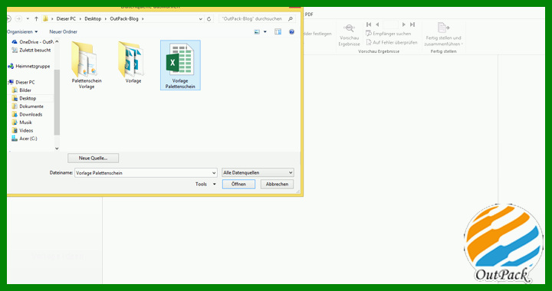Expand the Dateiname combo box arrow
Viewport: 552px width, 291px height.
click(214, 173)
